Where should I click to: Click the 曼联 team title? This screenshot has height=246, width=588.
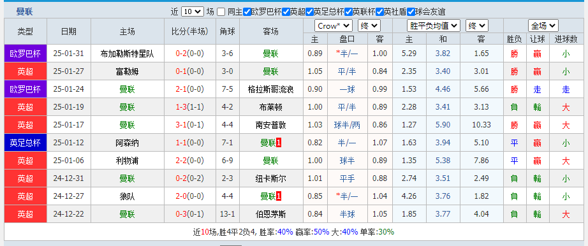tap(24, 11)
